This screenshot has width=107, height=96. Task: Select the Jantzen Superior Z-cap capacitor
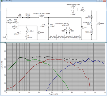point(73,8)
